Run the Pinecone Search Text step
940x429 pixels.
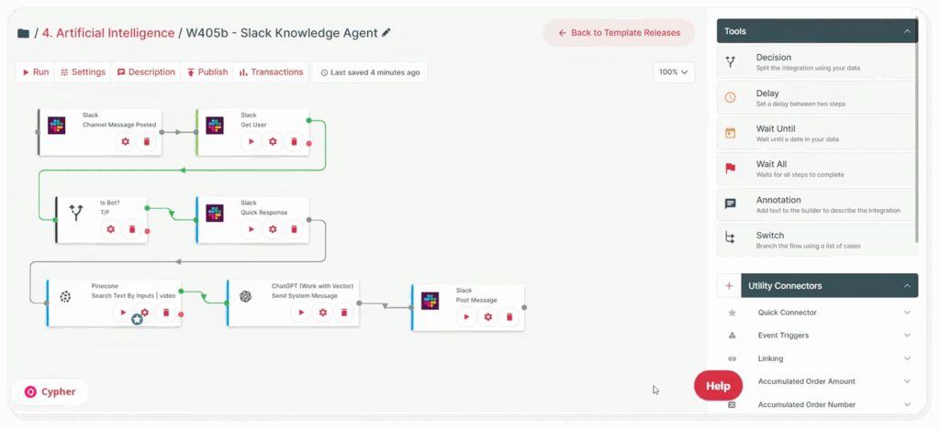(123, 313)
